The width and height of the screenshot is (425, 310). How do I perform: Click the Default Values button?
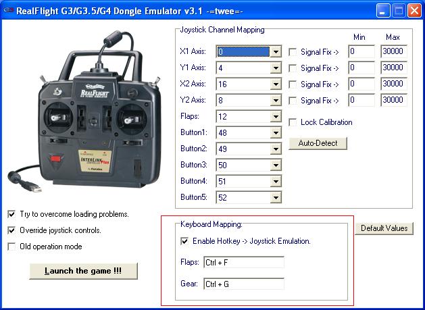pyautogui.click(x=384, y=228)
